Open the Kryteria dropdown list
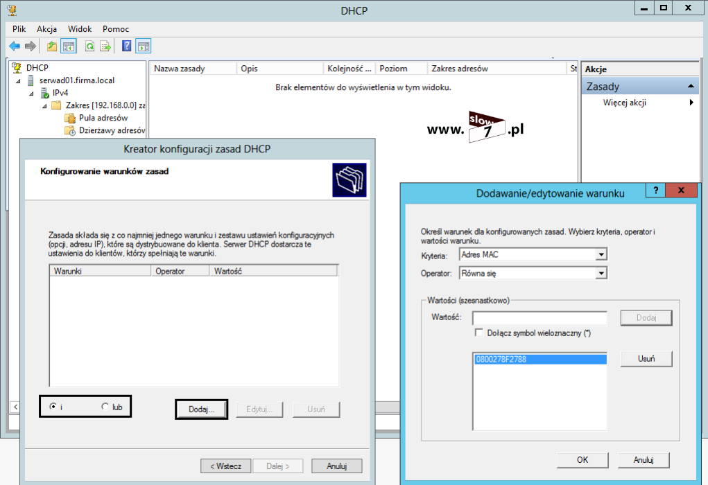This screenshot has height=485, width=708. pos(601,254)
